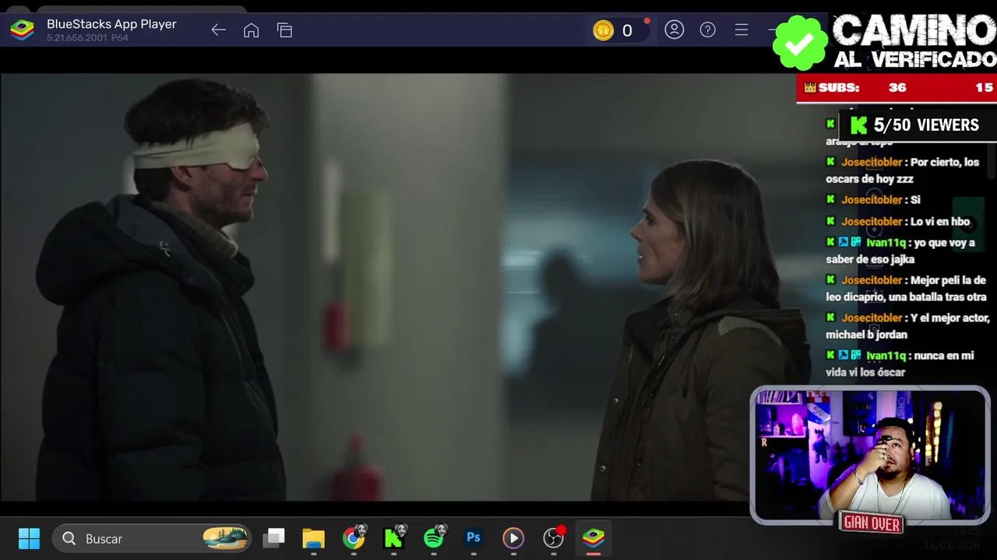Open Photoshop from the taskbar
The height and width of the screenshot is (560, 997).
(474, 538)
